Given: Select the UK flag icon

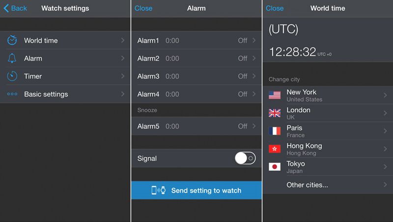Looking at the screenshot, I should [x=275, y=113].
